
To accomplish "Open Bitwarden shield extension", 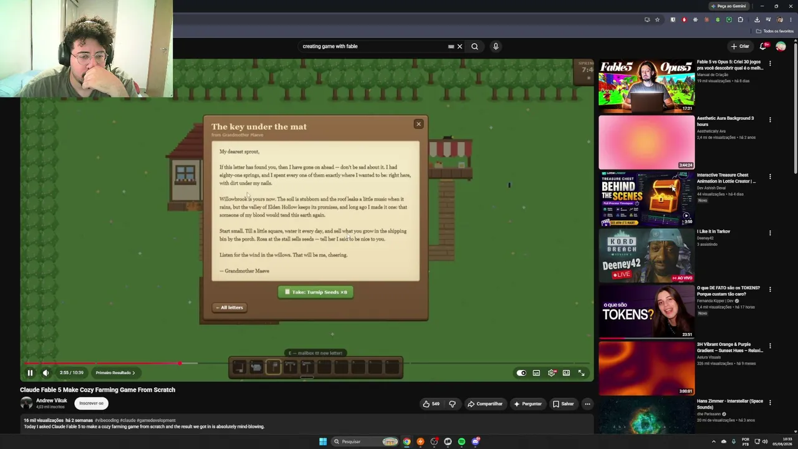I will pos(673,20).
